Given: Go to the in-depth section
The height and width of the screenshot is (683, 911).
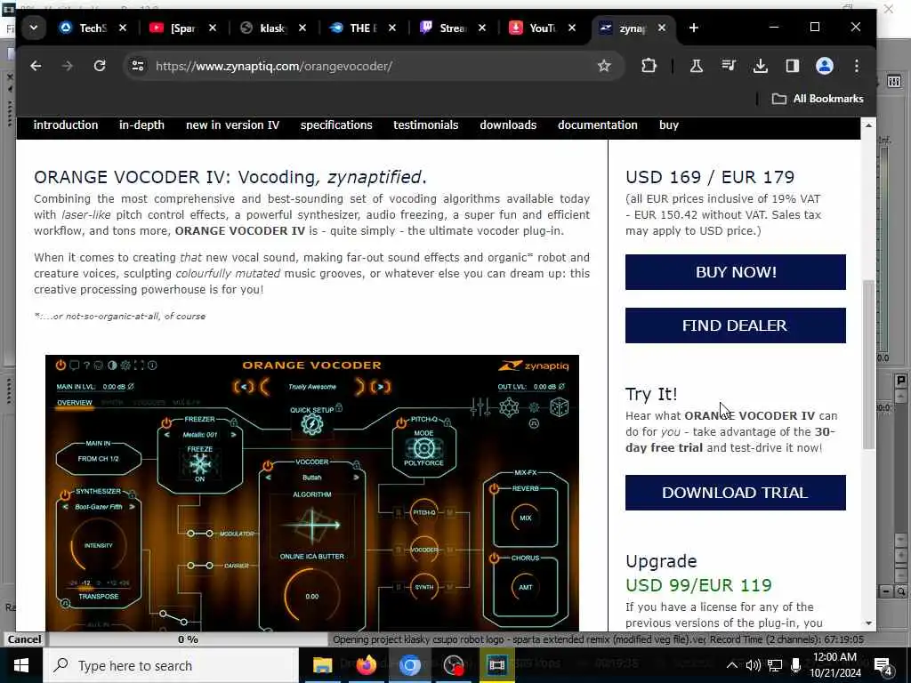Looking at the screenshot, I should click(x=141, y=125).
